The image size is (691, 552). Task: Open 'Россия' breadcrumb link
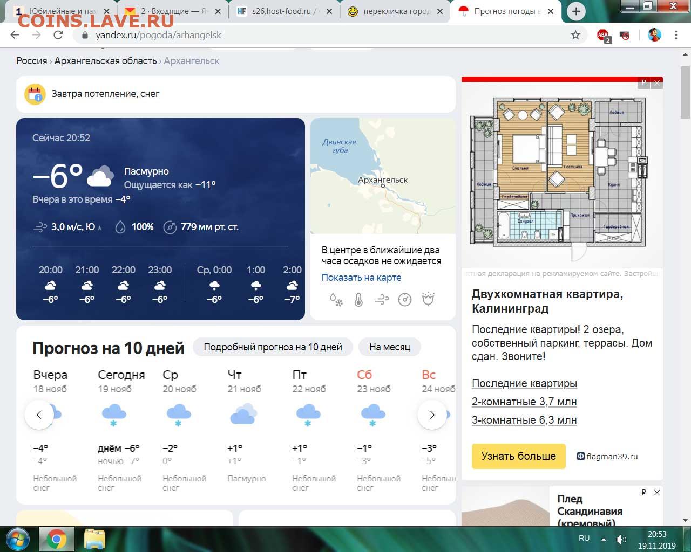(32, 61)
